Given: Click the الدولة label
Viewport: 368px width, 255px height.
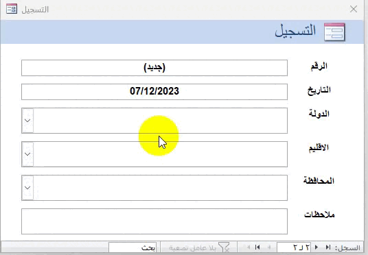Looking at the screenshot, I should pos(319,114).
